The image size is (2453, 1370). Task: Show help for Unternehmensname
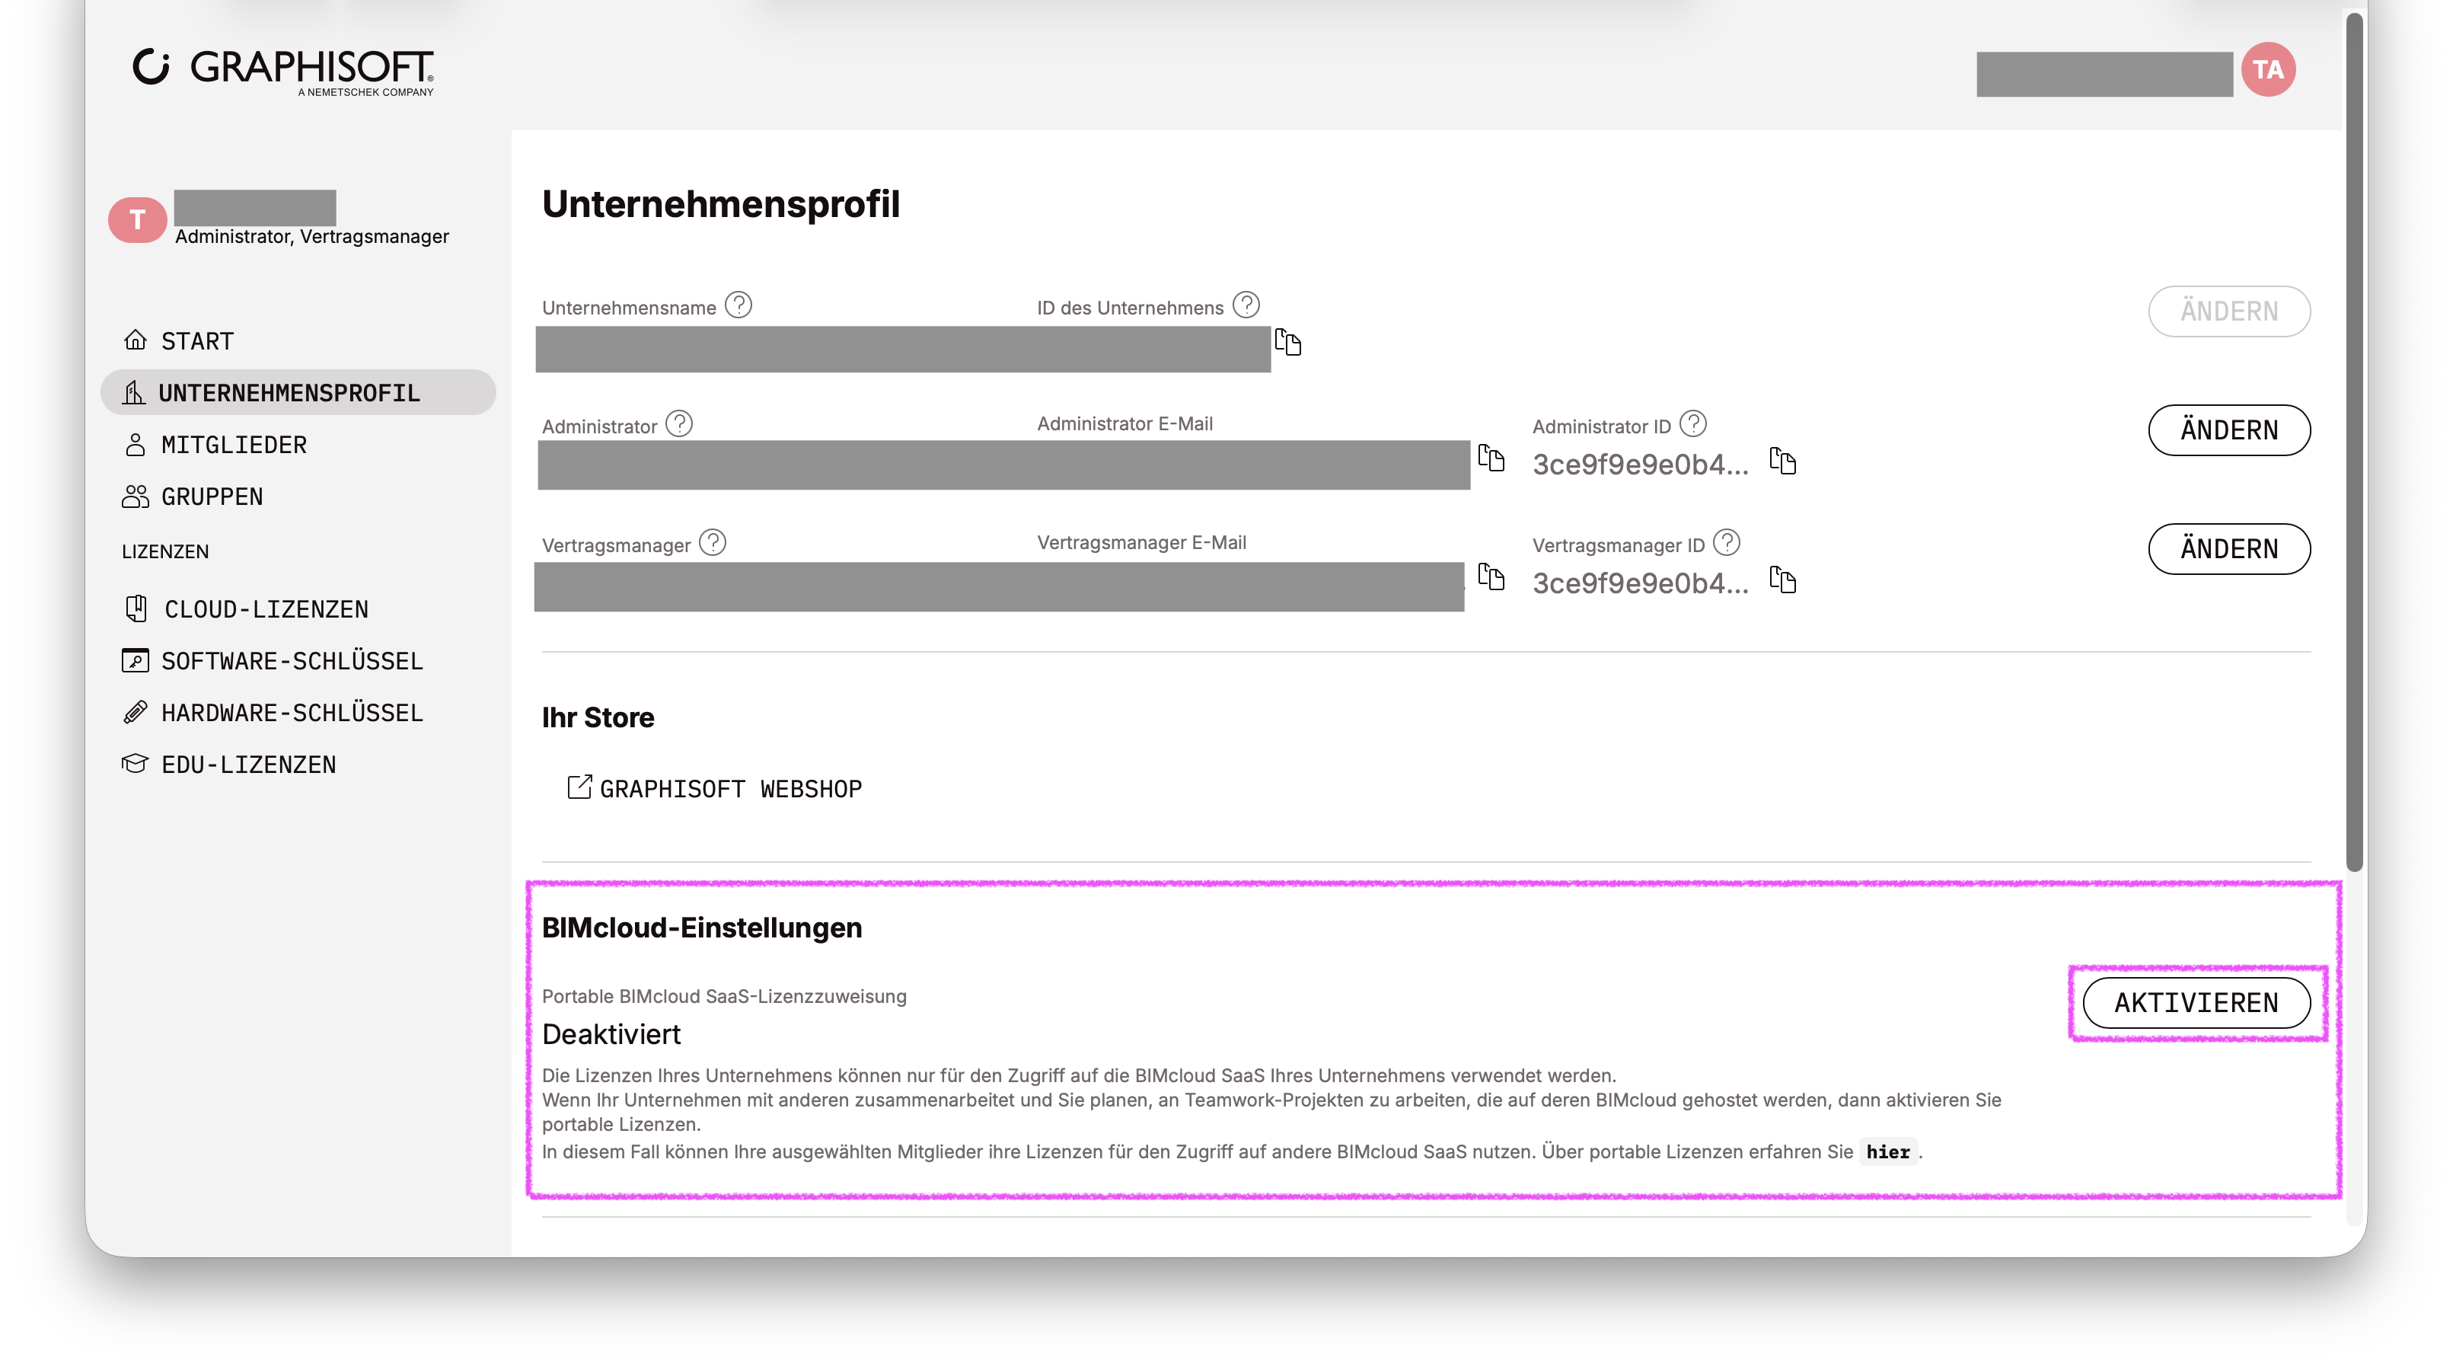pyautogui.click(x=738, y=305)
